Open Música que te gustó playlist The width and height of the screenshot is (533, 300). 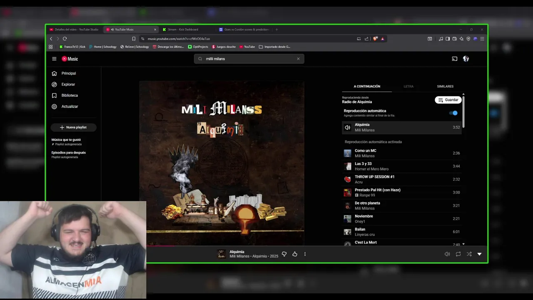point(67,142)
